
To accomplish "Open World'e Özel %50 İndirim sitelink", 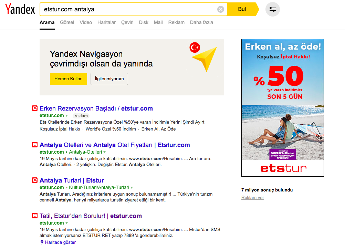I will coord(111,129).
